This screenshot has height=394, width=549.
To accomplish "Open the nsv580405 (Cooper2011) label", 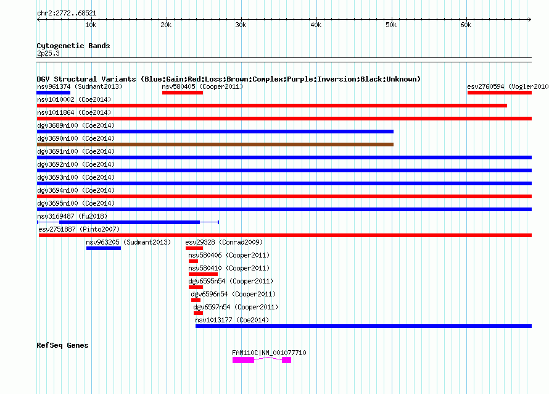I will (x=202, y=86).
